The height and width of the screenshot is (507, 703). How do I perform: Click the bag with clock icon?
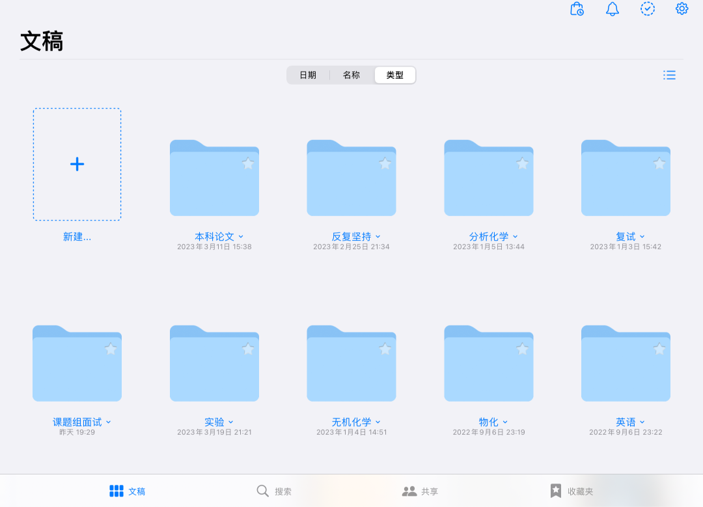coord(577,9)
